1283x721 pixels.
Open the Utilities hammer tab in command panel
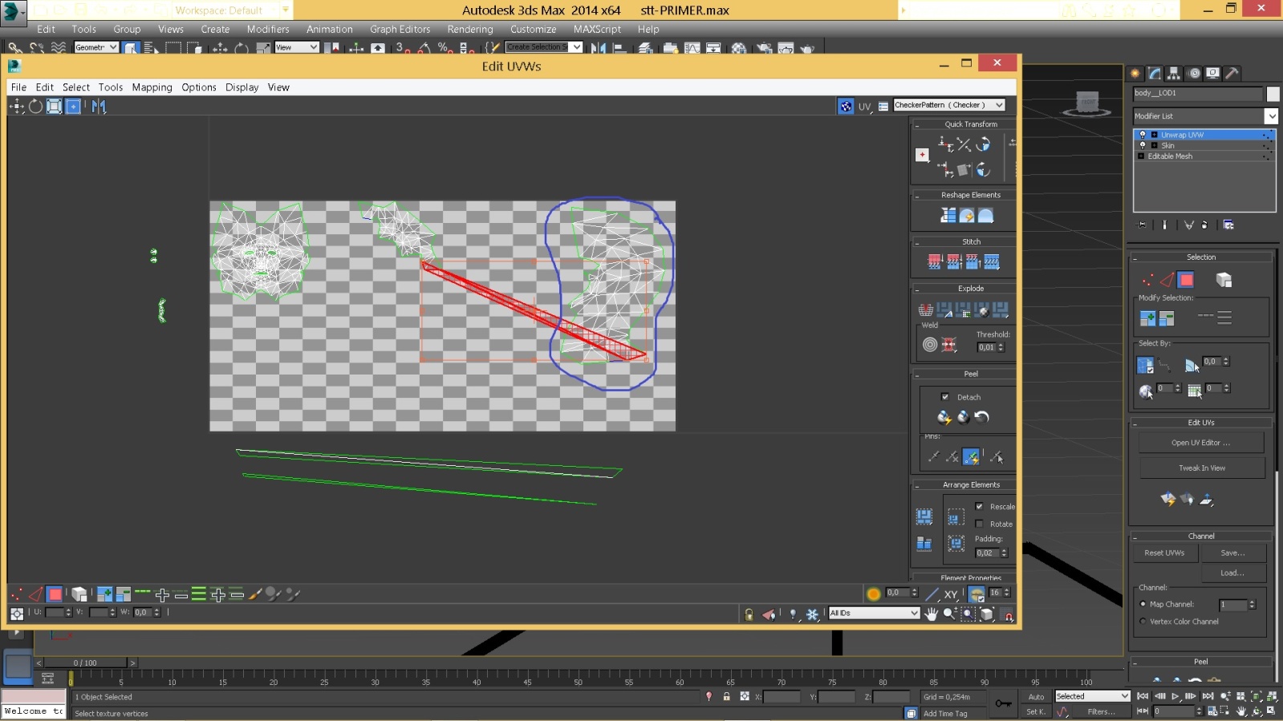click(1232, 73)
